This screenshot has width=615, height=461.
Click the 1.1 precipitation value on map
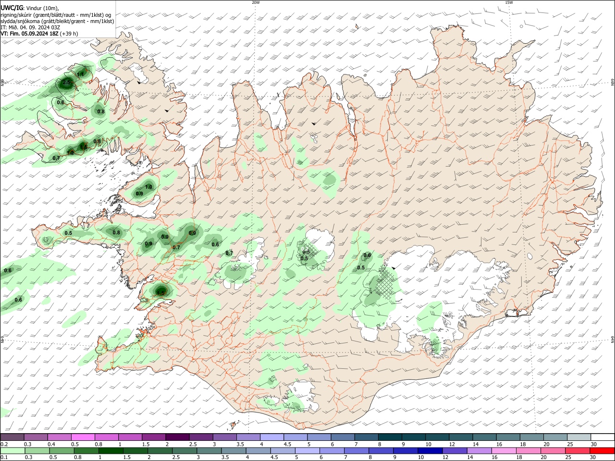point(80,74)
